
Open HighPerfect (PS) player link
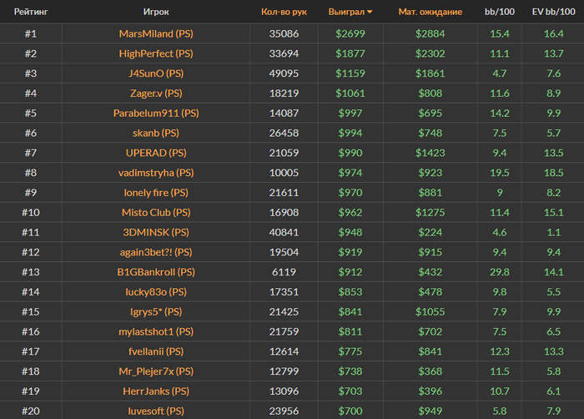tap(156, 53)
